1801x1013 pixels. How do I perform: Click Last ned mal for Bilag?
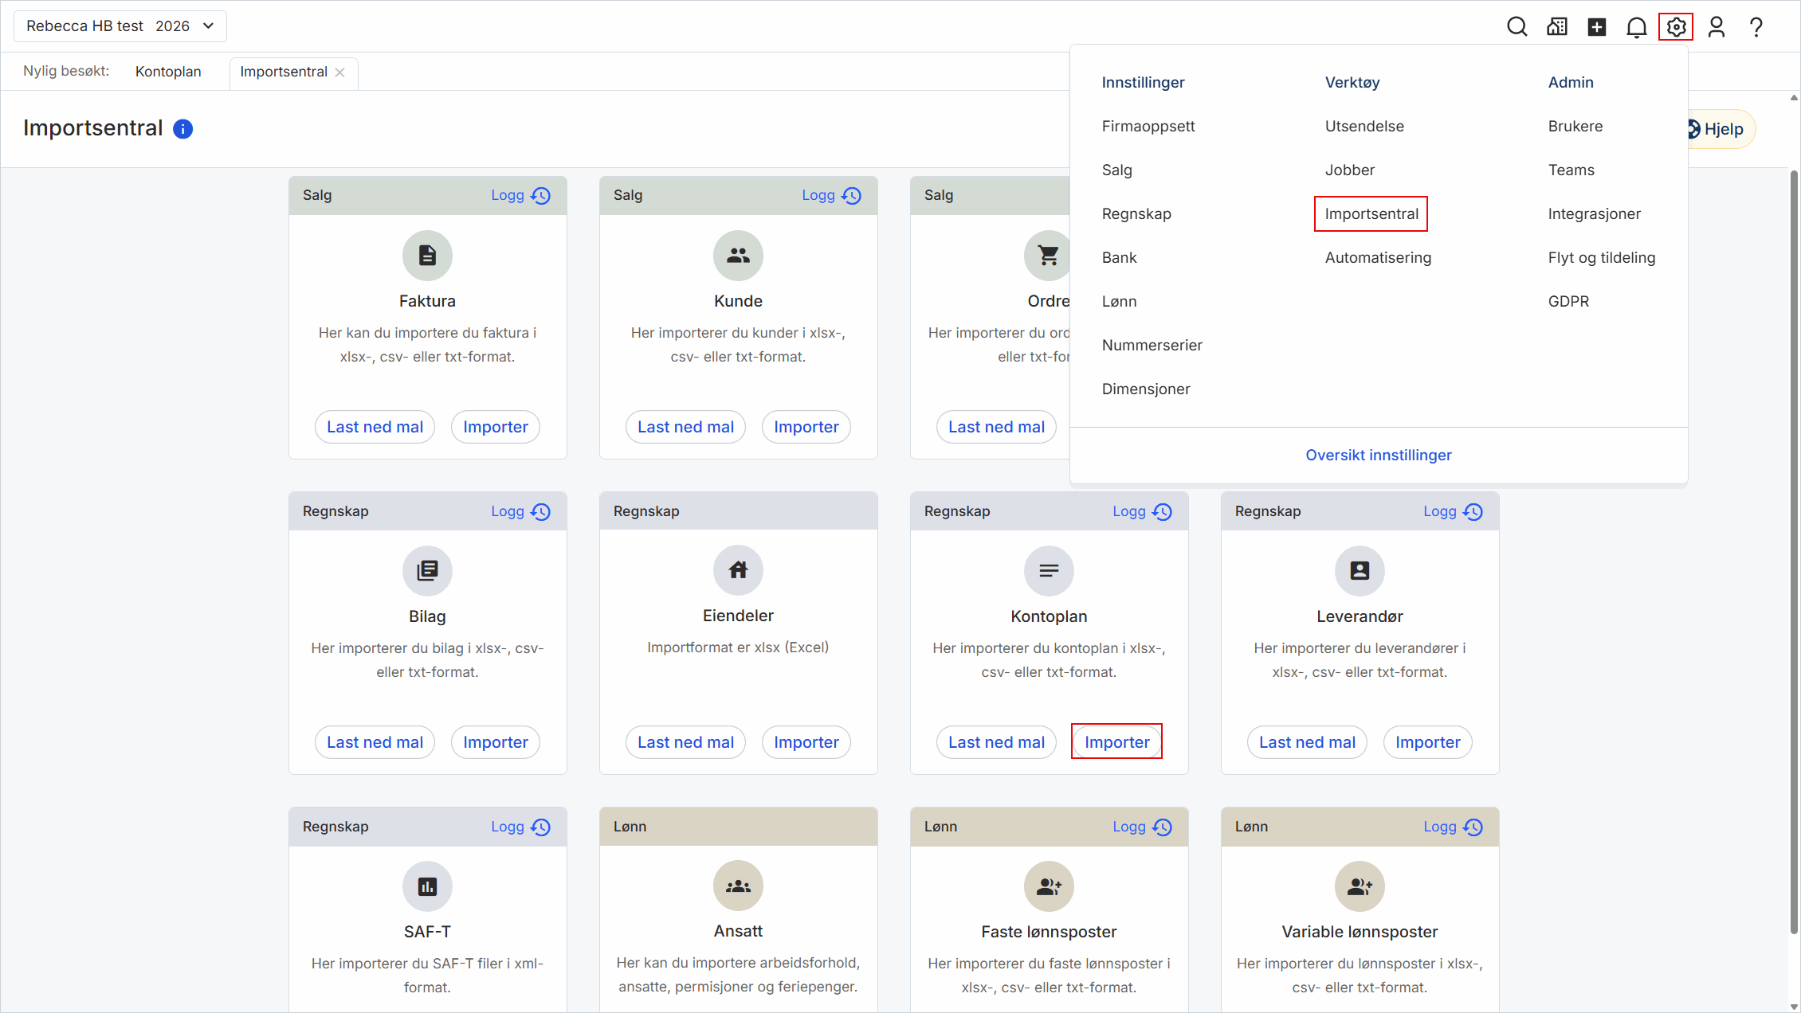(x=375, y=741)
